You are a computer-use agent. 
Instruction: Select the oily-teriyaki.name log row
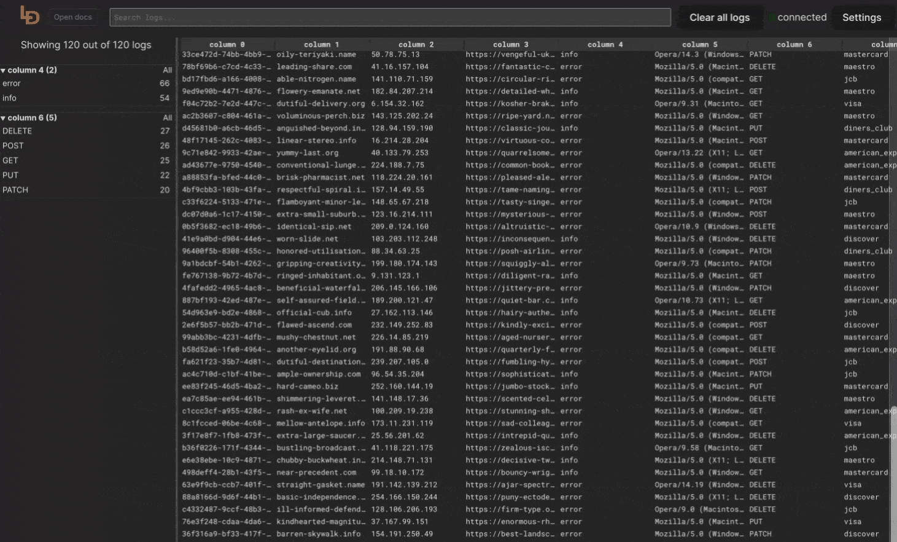click(x=316, y=55)
